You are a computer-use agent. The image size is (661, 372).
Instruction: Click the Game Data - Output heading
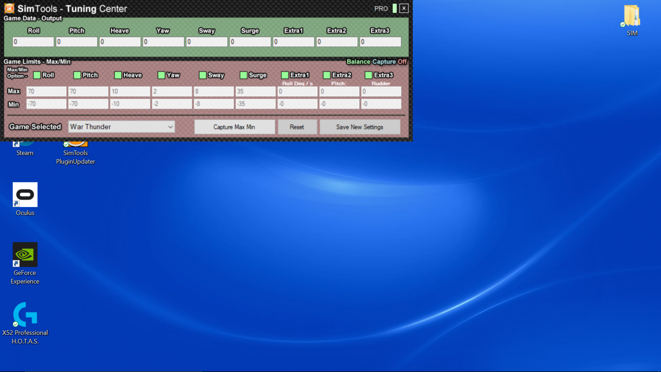[33, 18]
